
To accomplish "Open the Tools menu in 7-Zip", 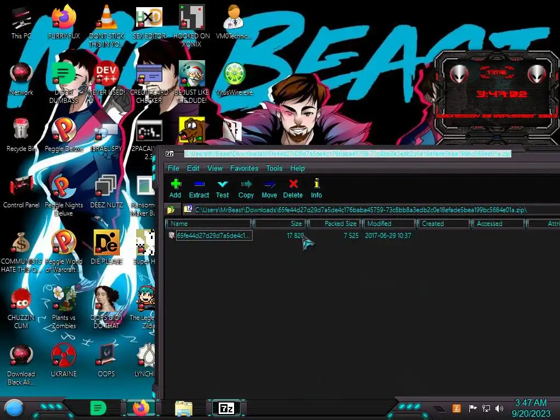I will 275,168.
